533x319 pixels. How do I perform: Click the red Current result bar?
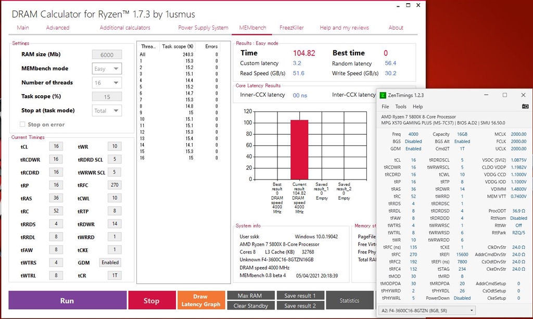point(299,149)
